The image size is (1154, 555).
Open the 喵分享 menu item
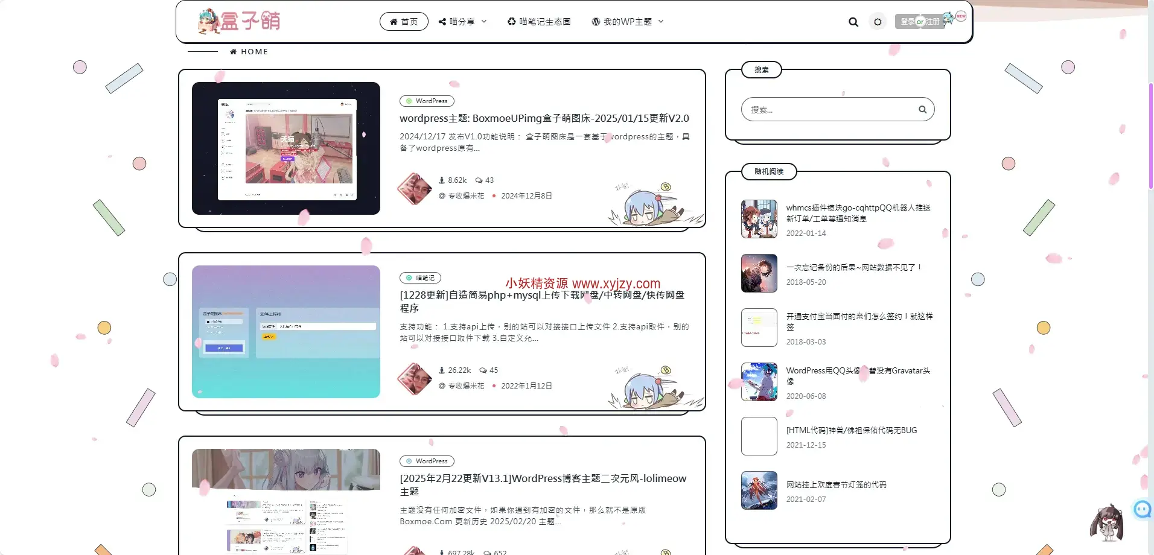[x=457, y=22]
